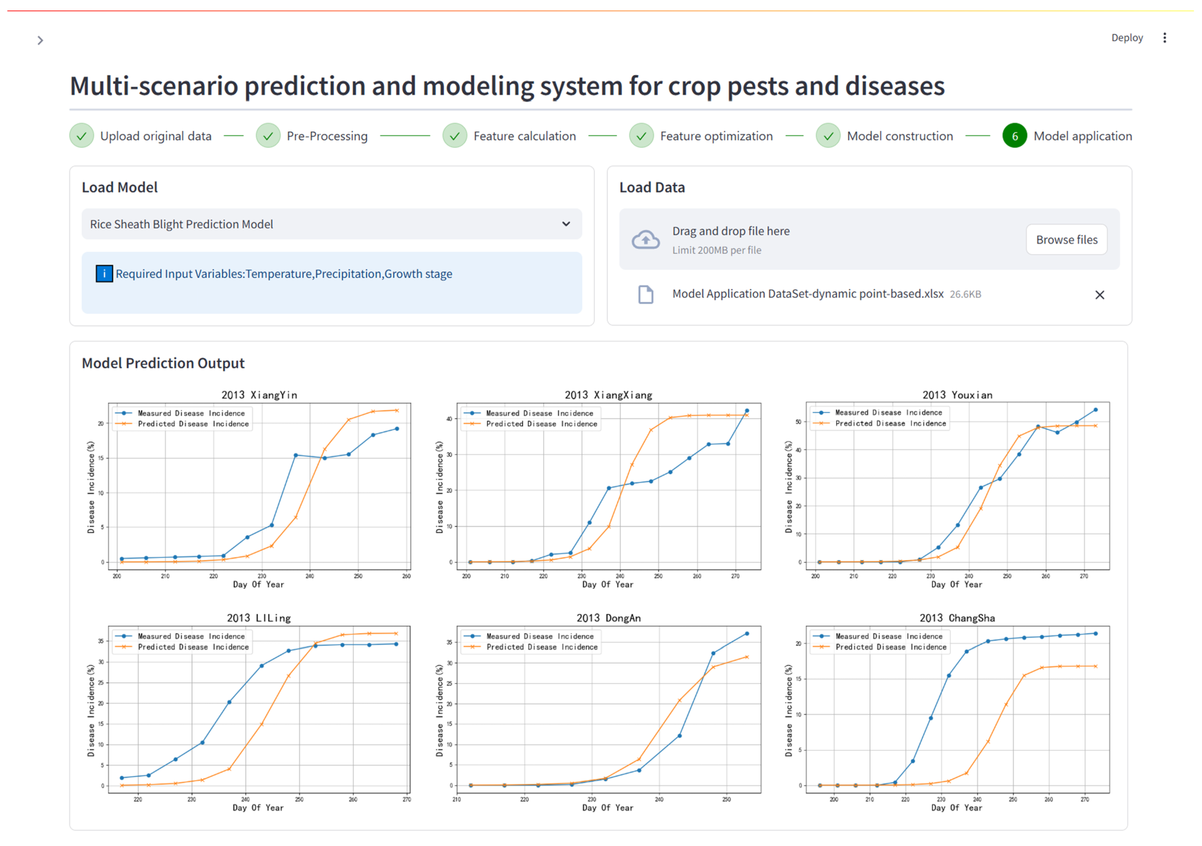Click the step 6 Model application circle
Image resolution: width=1202 pixels, height=846 pixels.
[1014, 136]
